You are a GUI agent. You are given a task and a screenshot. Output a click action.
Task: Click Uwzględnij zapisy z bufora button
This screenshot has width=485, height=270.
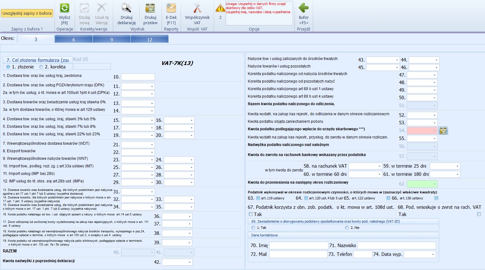click(x=27, y=13)
